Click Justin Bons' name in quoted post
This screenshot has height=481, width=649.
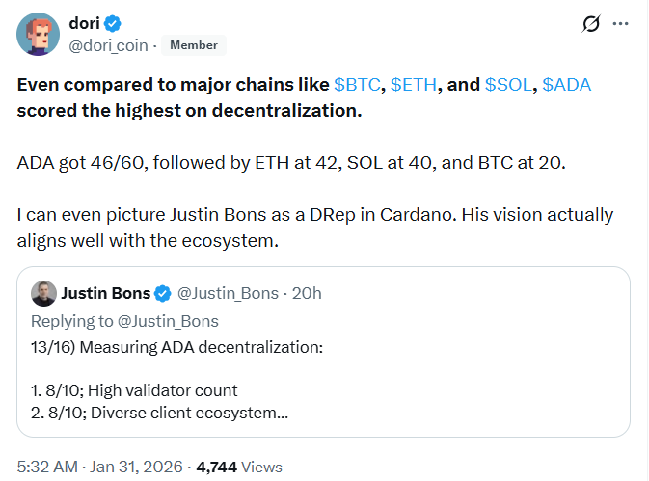point(106,293)
